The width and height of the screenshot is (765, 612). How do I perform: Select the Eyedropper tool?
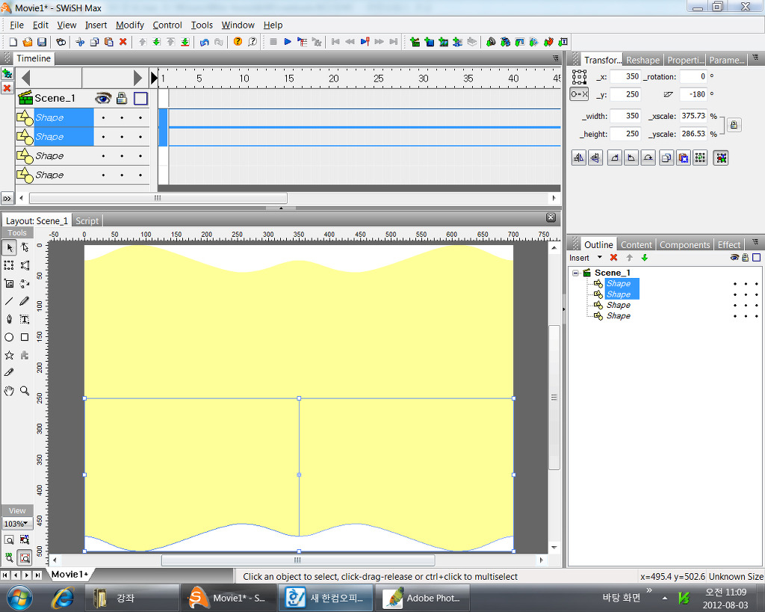pyautogui.click(x=9, y=372)
